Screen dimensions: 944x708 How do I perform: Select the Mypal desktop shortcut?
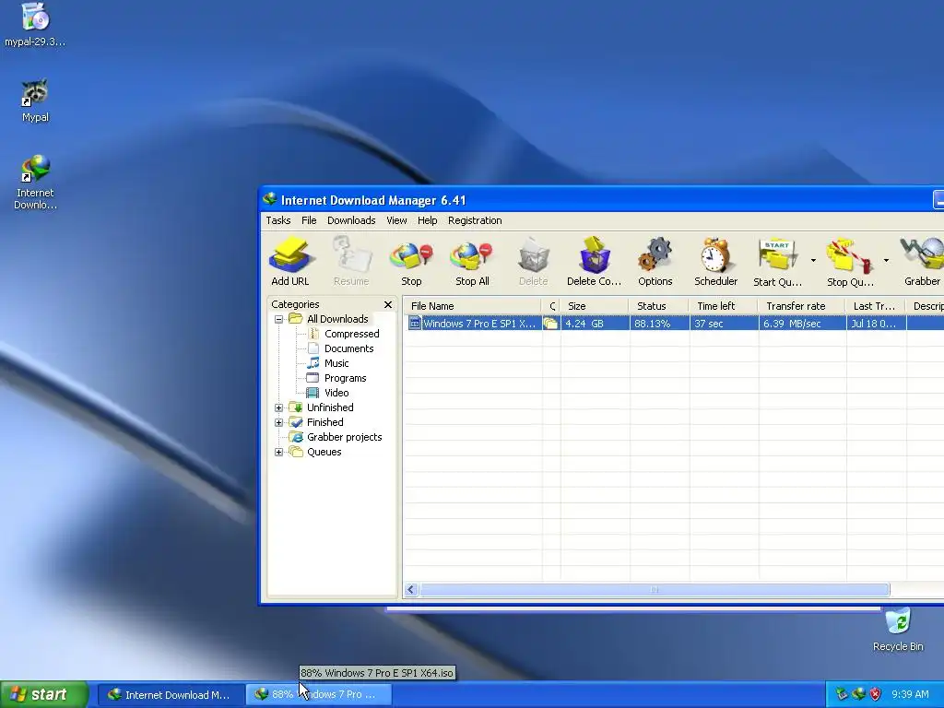35,100
